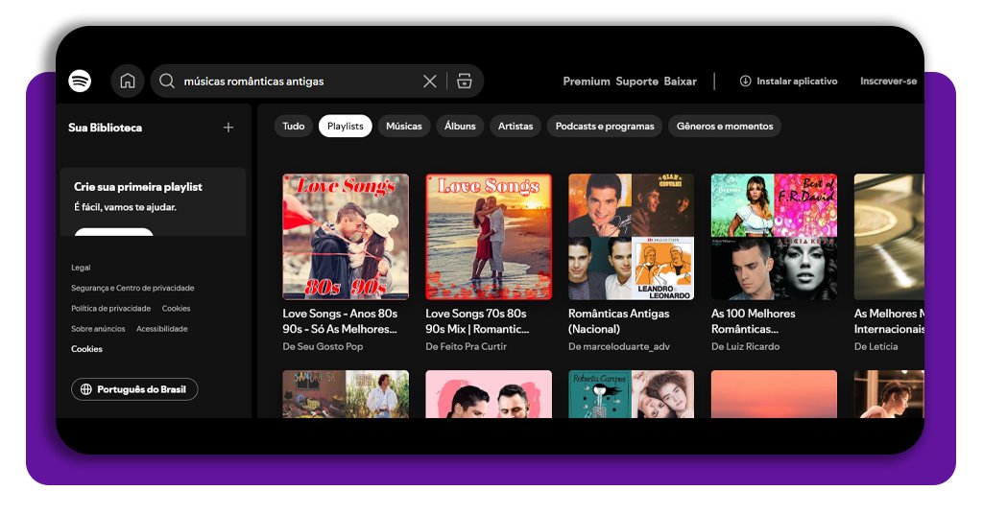Click the download icon for Instalar aplicativo

coord(745,82)
